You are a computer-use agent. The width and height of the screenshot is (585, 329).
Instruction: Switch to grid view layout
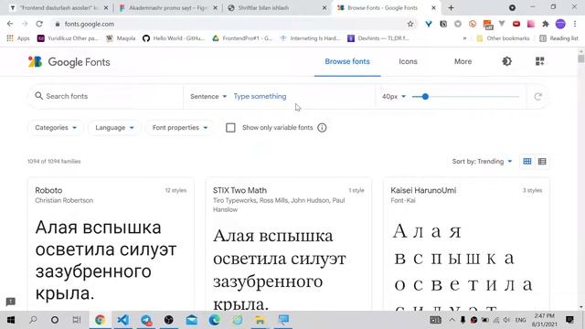point(527,161)
